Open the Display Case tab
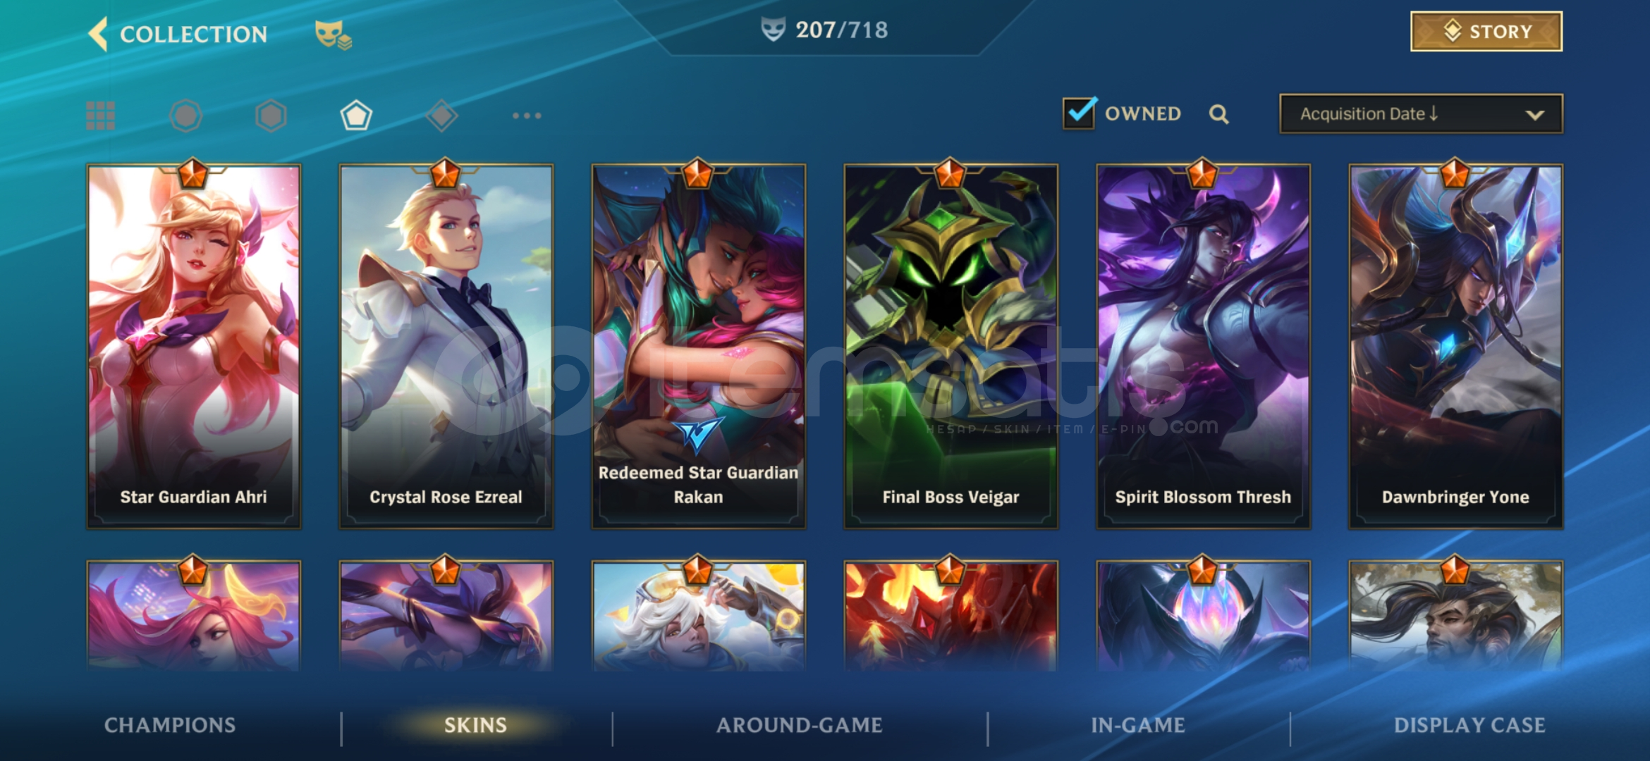 click(x=1469, y=725)
